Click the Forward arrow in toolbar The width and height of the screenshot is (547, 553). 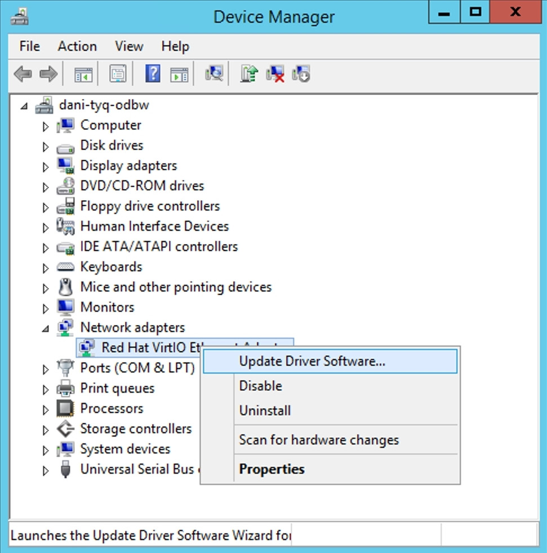tap(48, 74)
